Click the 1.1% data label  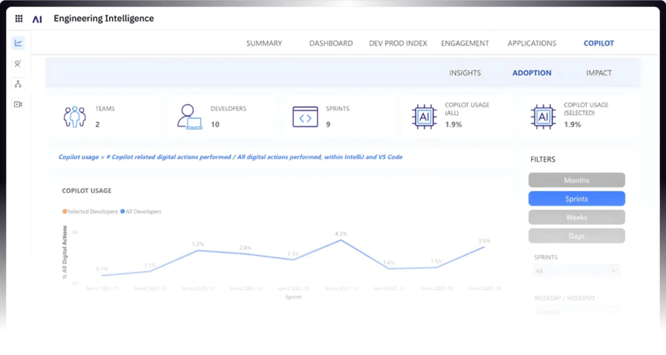[149, 265]
